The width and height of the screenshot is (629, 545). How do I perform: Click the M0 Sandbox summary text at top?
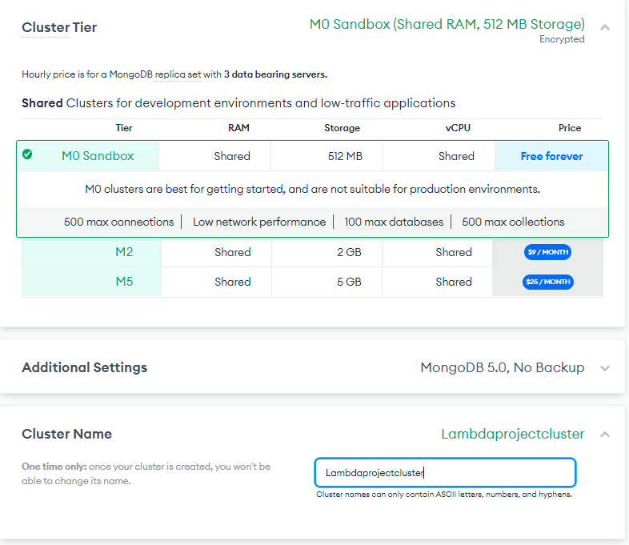click(x=447, y=24)
